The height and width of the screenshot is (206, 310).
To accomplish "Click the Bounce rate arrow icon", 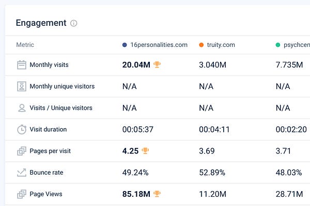I will click(x=22, y=173).
